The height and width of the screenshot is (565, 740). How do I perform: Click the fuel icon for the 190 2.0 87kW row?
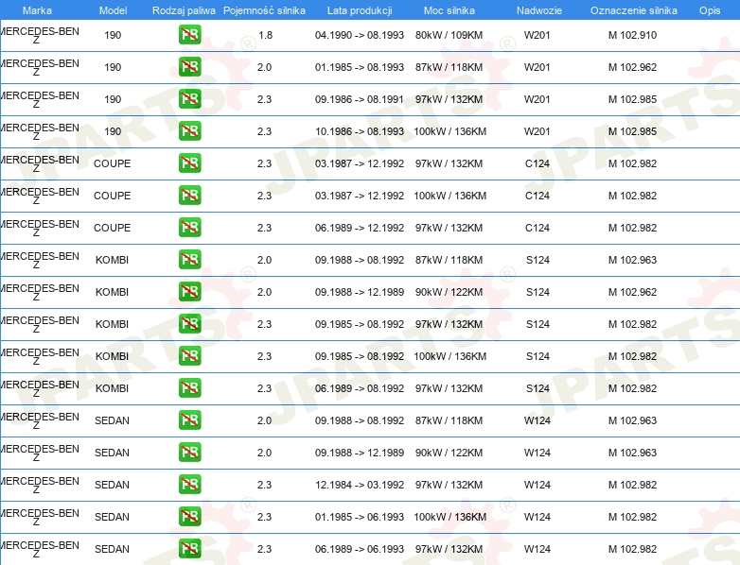189,67
